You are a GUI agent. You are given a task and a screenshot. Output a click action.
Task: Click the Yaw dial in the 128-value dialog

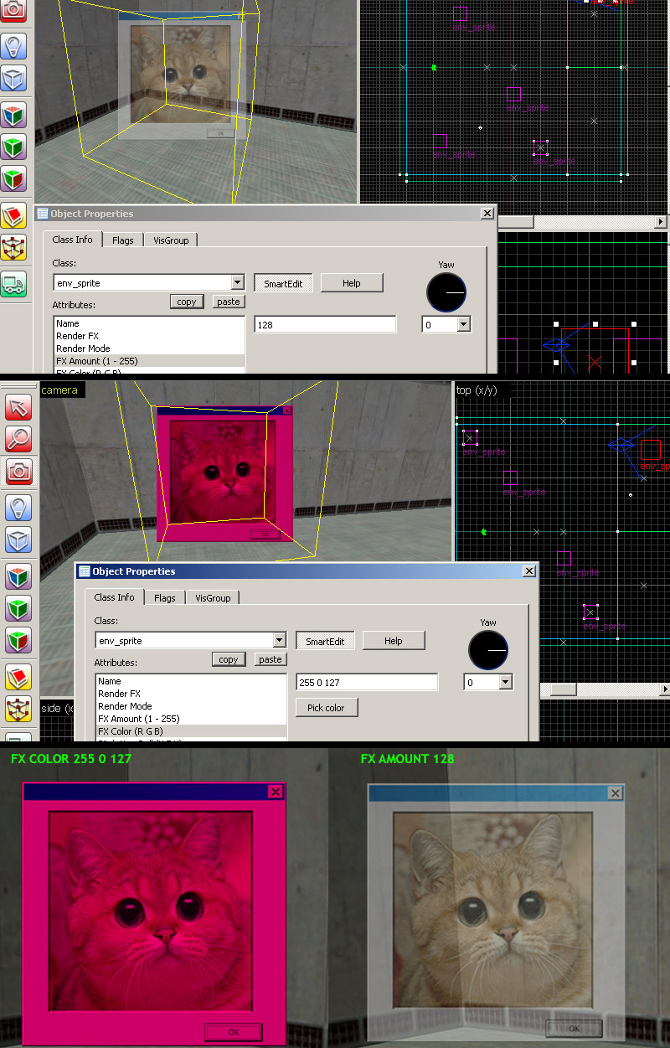pyautogui.click(x=446, y=292)
